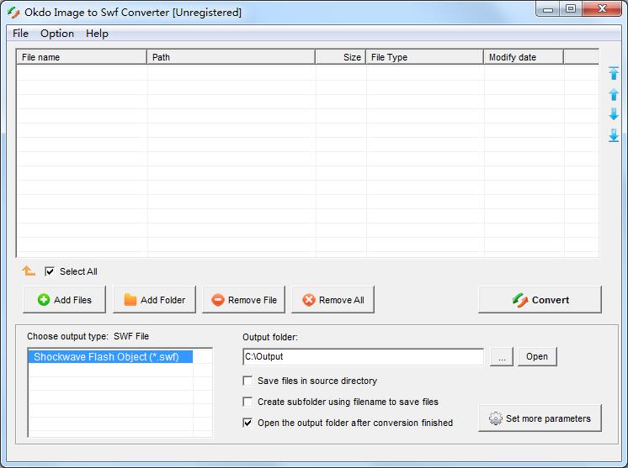Viewport: 628px width, 468px height.
Task: Click the move down arrow icon
Action: tap(614, 114)
